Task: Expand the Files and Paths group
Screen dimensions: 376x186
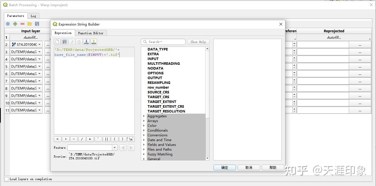Action: [144, 150]
